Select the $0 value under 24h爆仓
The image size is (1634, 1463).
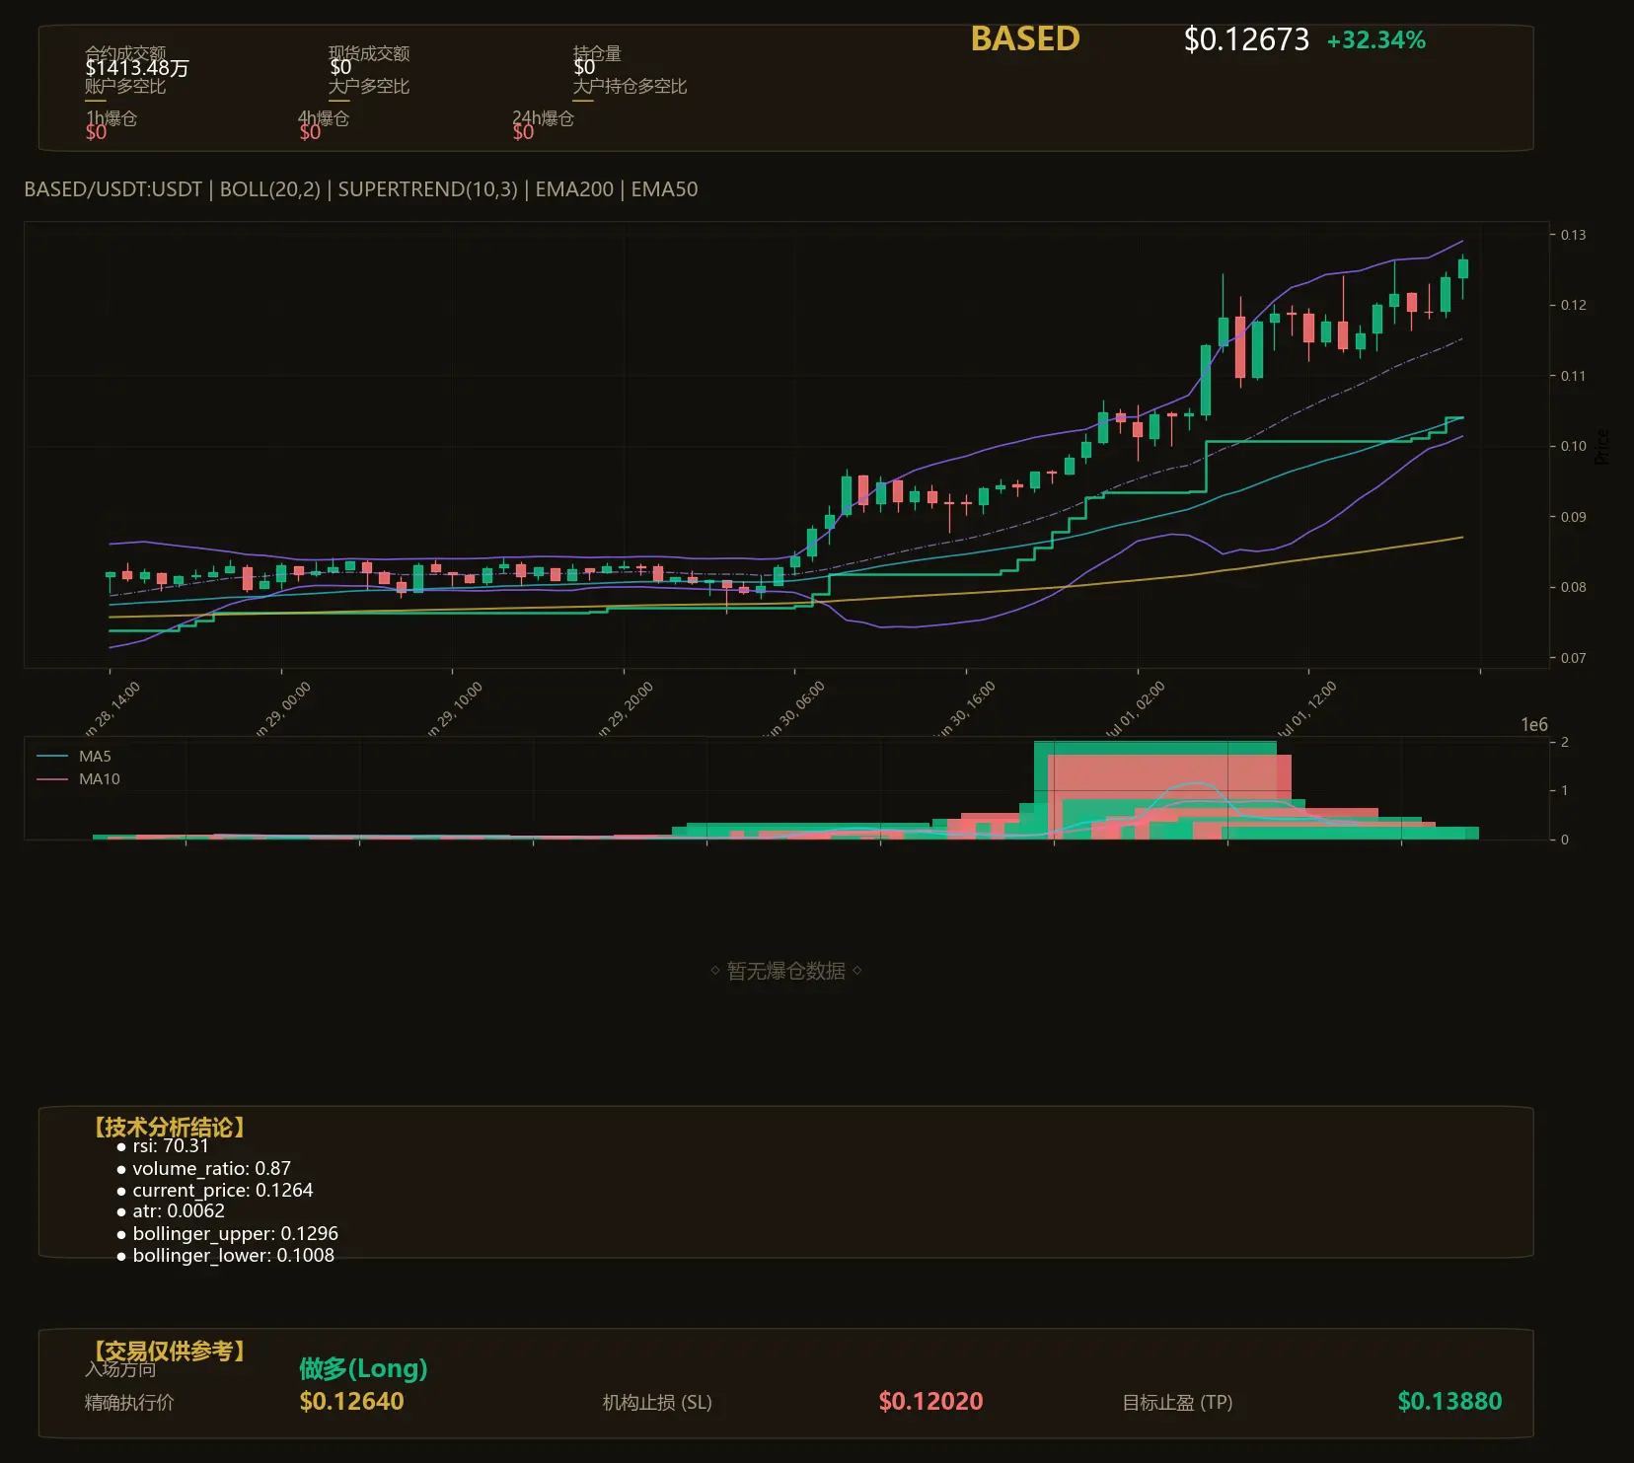[523, 132]
